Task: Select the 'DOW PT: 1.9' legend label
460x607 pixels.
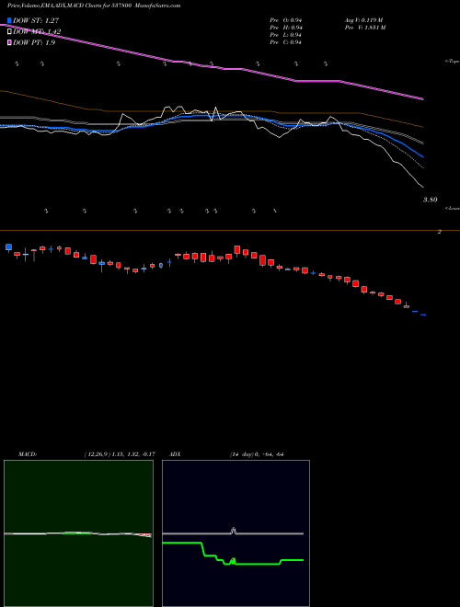Action: tap(34, 42)
